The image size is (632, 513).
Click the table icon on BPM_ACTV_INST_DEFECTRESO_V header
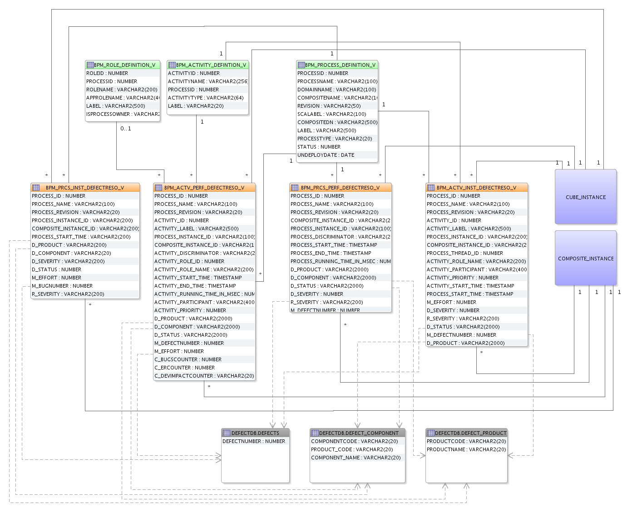(430, 187)
